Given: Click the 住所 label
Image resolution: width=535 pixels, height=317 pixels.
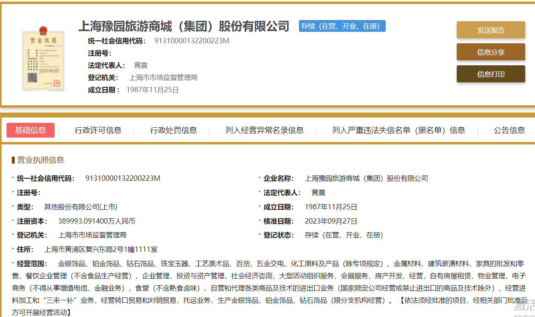Looking at the screenshot, I should click(x=25, y=249).
